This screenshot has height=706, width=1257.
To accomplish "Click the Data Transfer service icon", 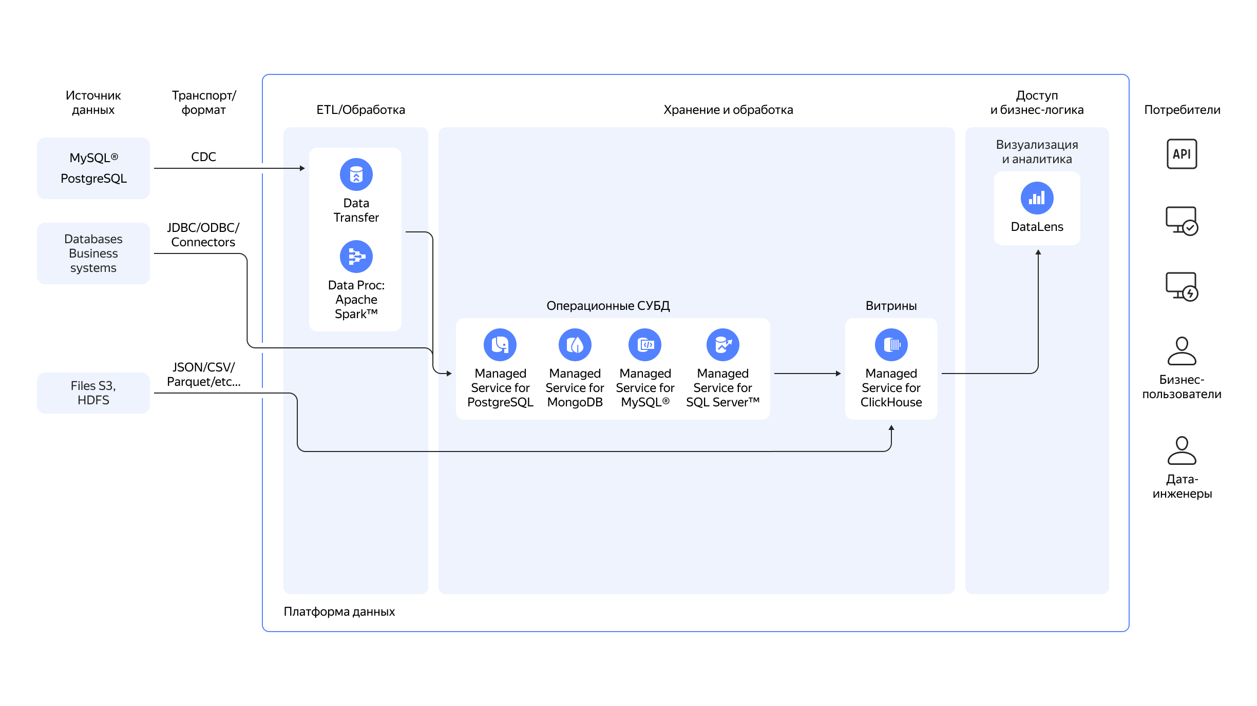I will [x=356, y=174].
